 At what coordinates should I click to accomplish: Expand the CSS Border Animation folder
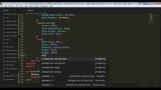(x=11, y=54)
